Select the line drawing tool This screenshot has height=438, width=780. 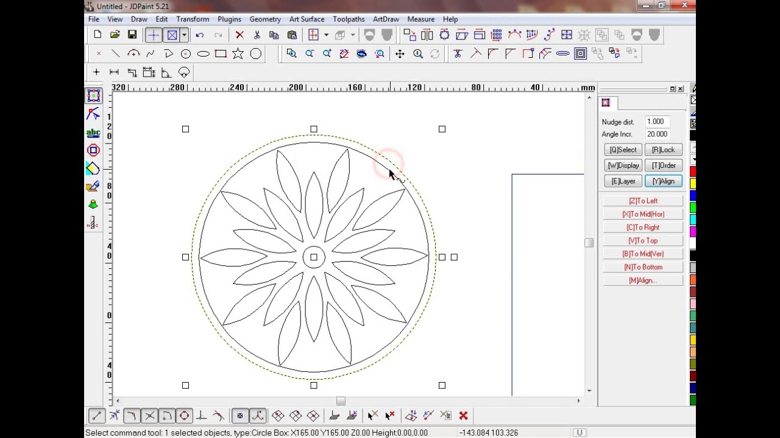[x=115, y=54]
